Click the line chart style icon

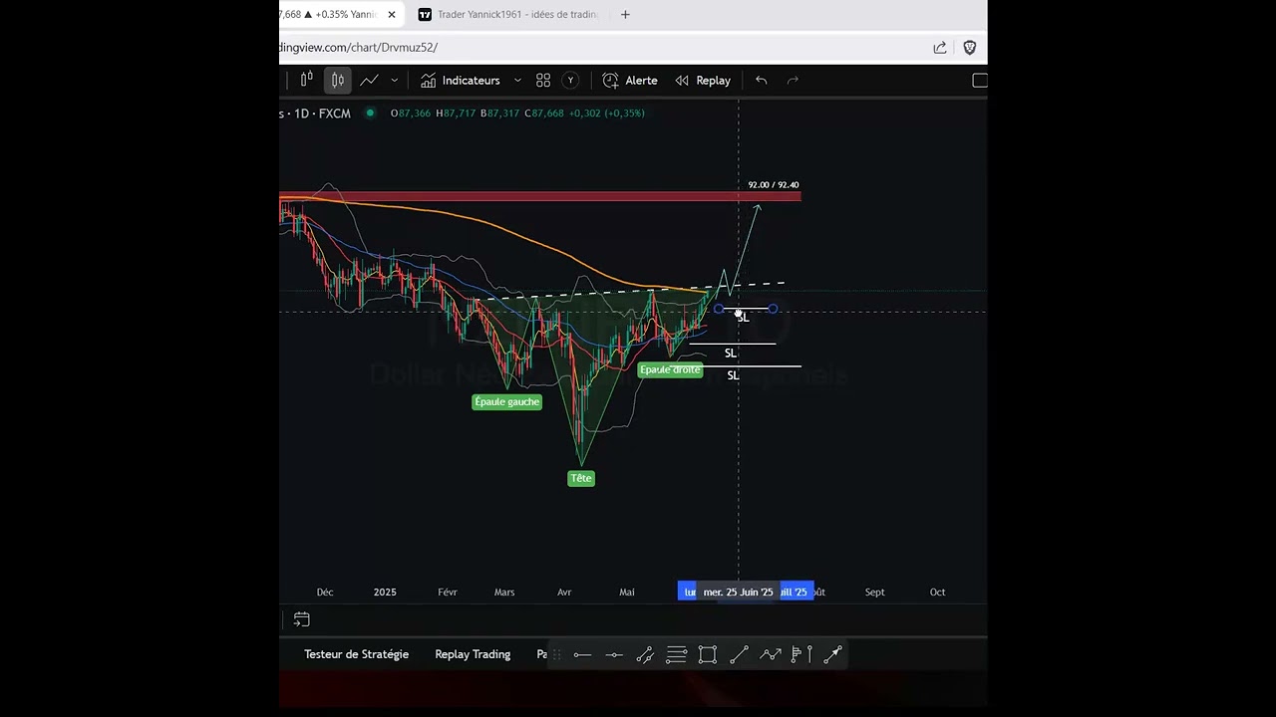click(370, 81)
